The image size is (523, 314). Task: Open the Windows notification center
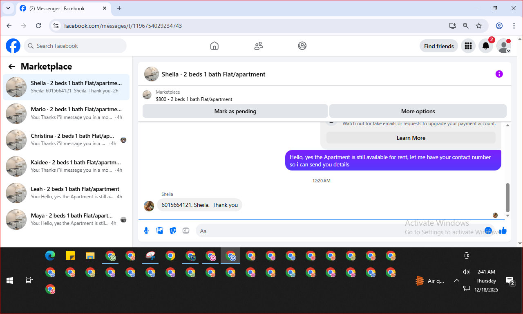tap(510, 281)
